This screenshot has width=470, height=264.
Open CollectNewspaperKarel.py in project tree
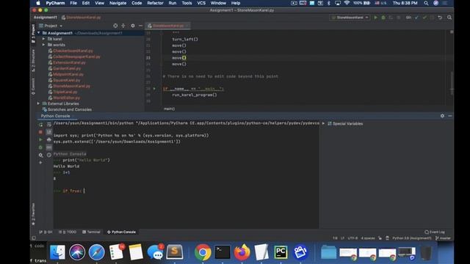[x=76, y=56]
